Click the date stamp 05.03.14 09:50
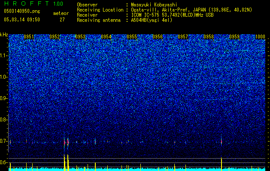The width and height of the screenshot is (270, 171). click(22, 20)
